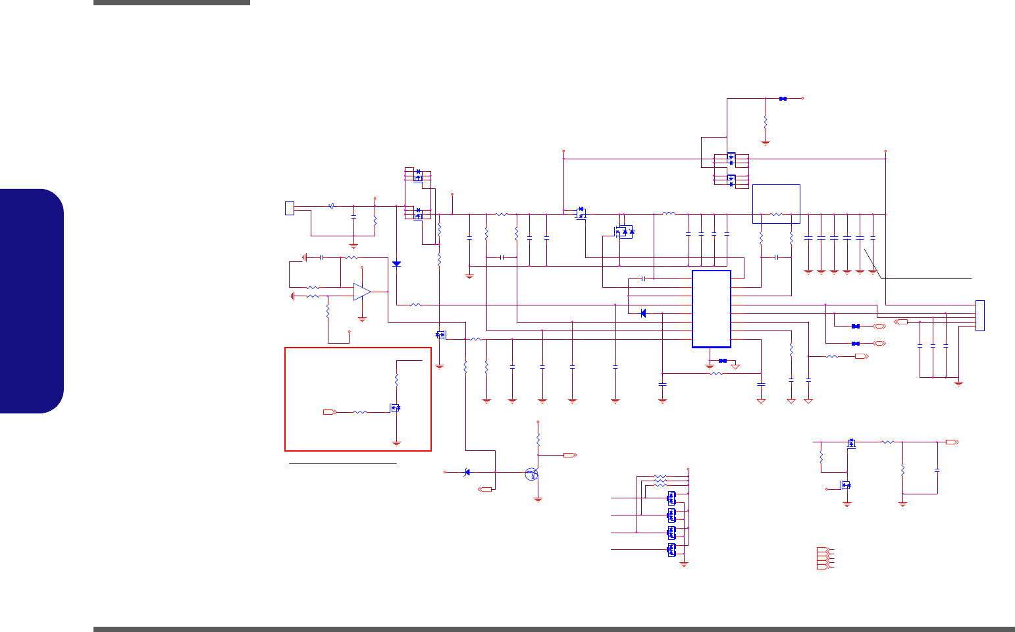Viewport: 1015px width, 632px height.
Task: Click the left-pointing port beside the right connector
Action: point(901,322)
